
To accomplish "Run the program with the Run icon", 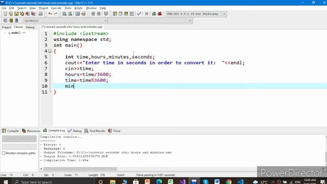I will pyautogui.click(x=121, y=14).
